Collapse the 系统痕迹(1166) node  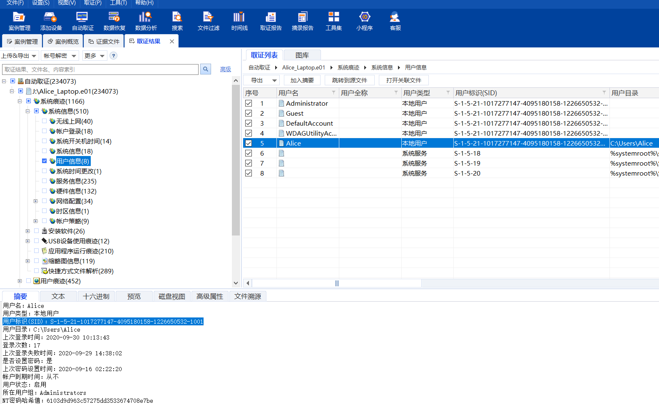point(20,101)
